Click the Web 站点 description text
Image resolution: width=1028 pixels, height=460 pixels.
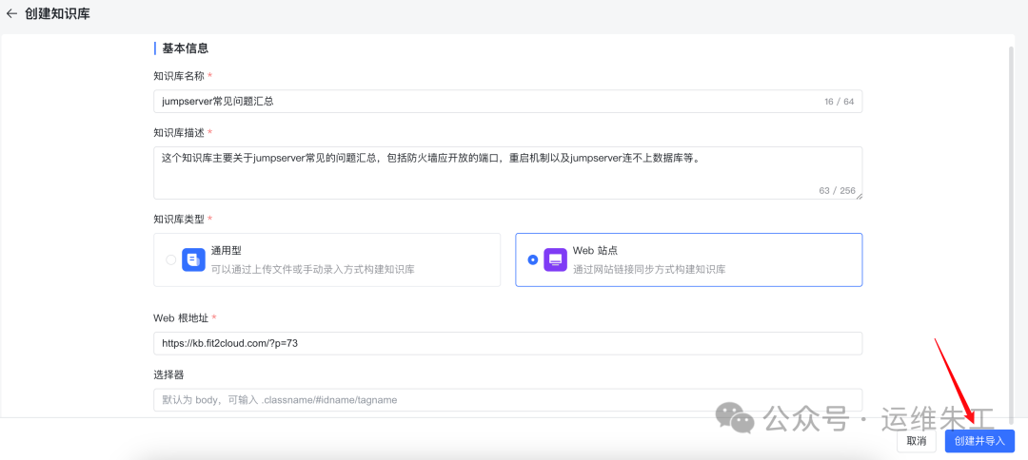pyautogui.click(x=649, y=269)
